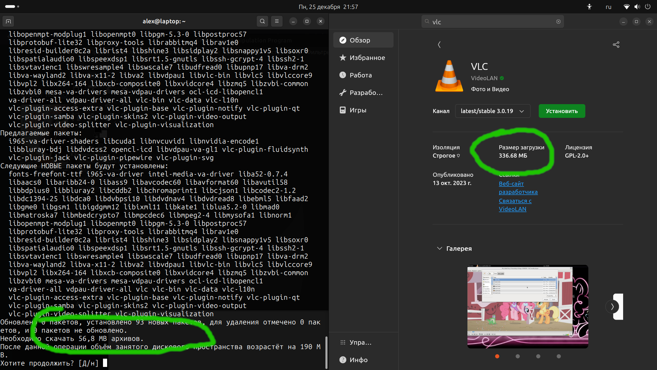Select the second gallery dot
Image resolution: width=657 pixels, height=370 pixels.
click(518, 356)
